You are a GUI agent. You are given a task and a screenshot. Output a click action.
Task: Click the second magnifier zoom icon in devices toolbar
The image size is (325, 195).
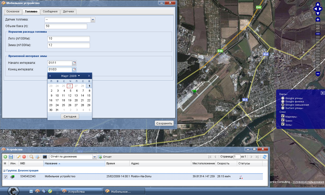pyautogui.click(x=37, y=157)
